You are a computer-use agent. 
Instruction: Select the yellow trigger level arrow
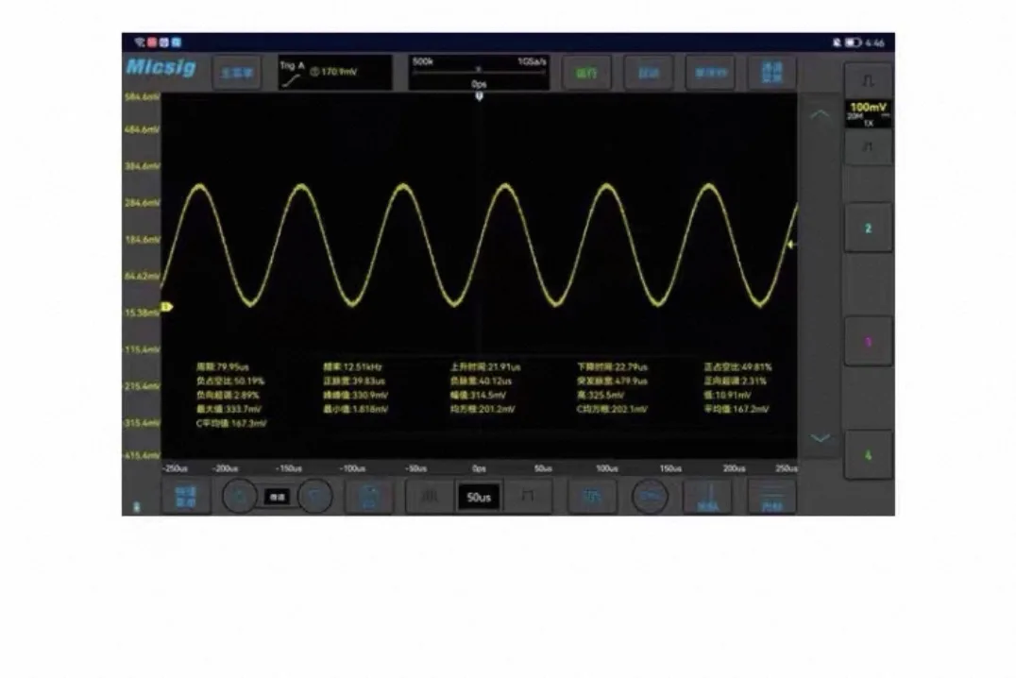click(790, 245)
